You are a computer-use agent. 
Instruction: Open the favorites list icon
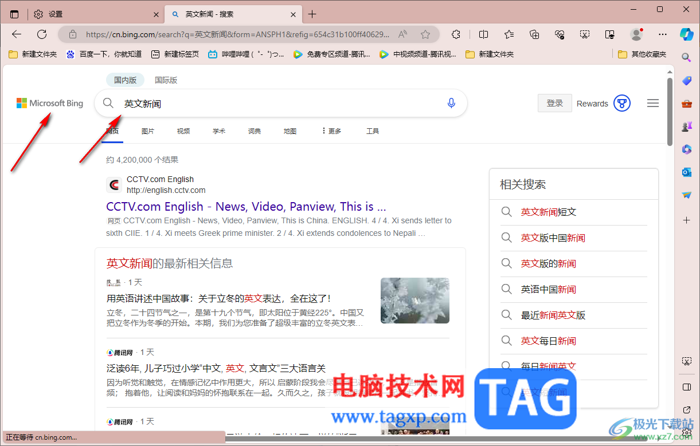click(x=509, y=34)
